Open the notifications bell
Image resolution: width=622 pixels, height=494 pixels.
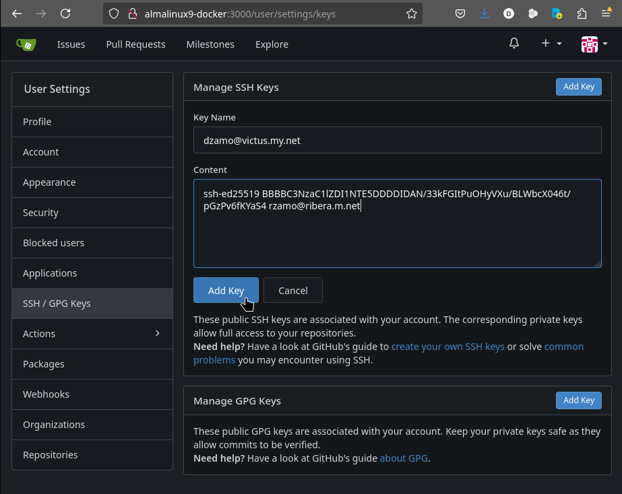[514, 44]
